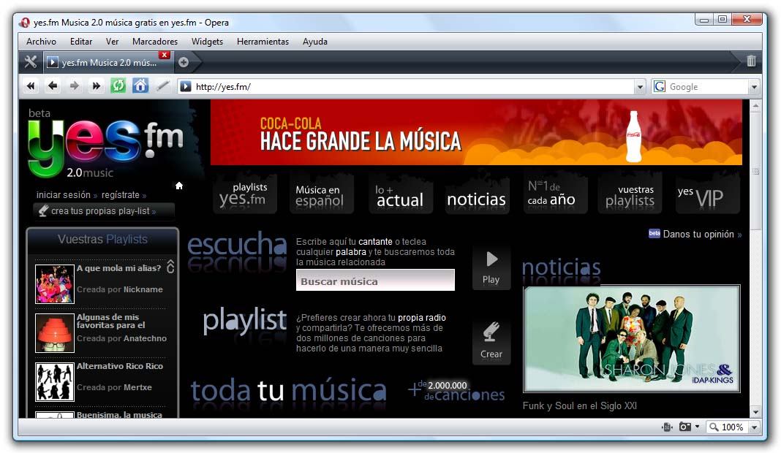Click the zoom magnifier icon

pos(714,427)
